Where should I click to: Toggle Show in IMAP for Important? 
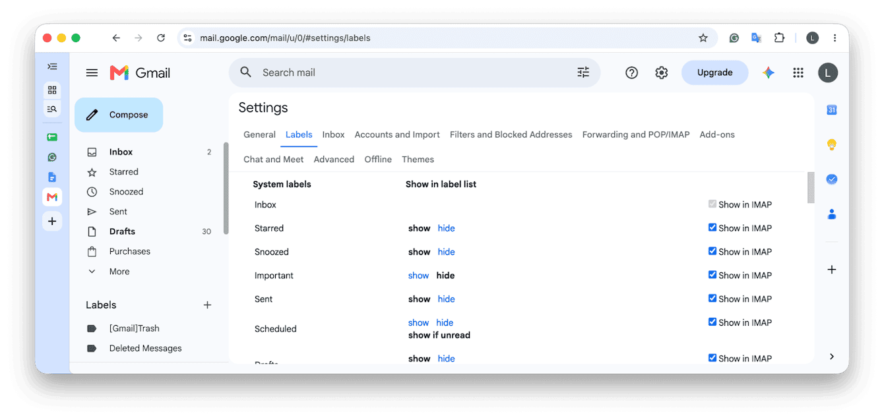point(712,275)
